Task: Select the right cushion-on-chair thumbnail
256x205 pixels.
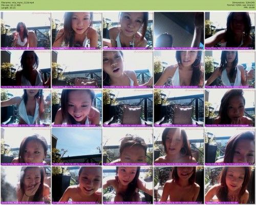Action: click(179, 108)
